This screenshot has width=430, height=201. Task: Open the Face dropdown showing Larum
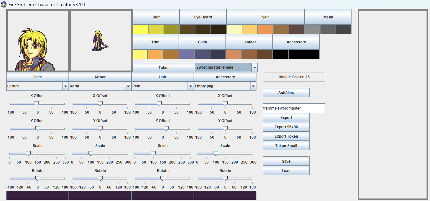[65, 86]
